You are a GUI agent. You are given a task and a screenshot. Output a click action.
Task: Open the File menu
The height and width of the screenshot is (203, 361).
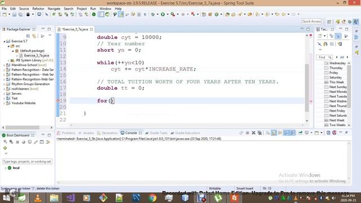tap(4, 8)
